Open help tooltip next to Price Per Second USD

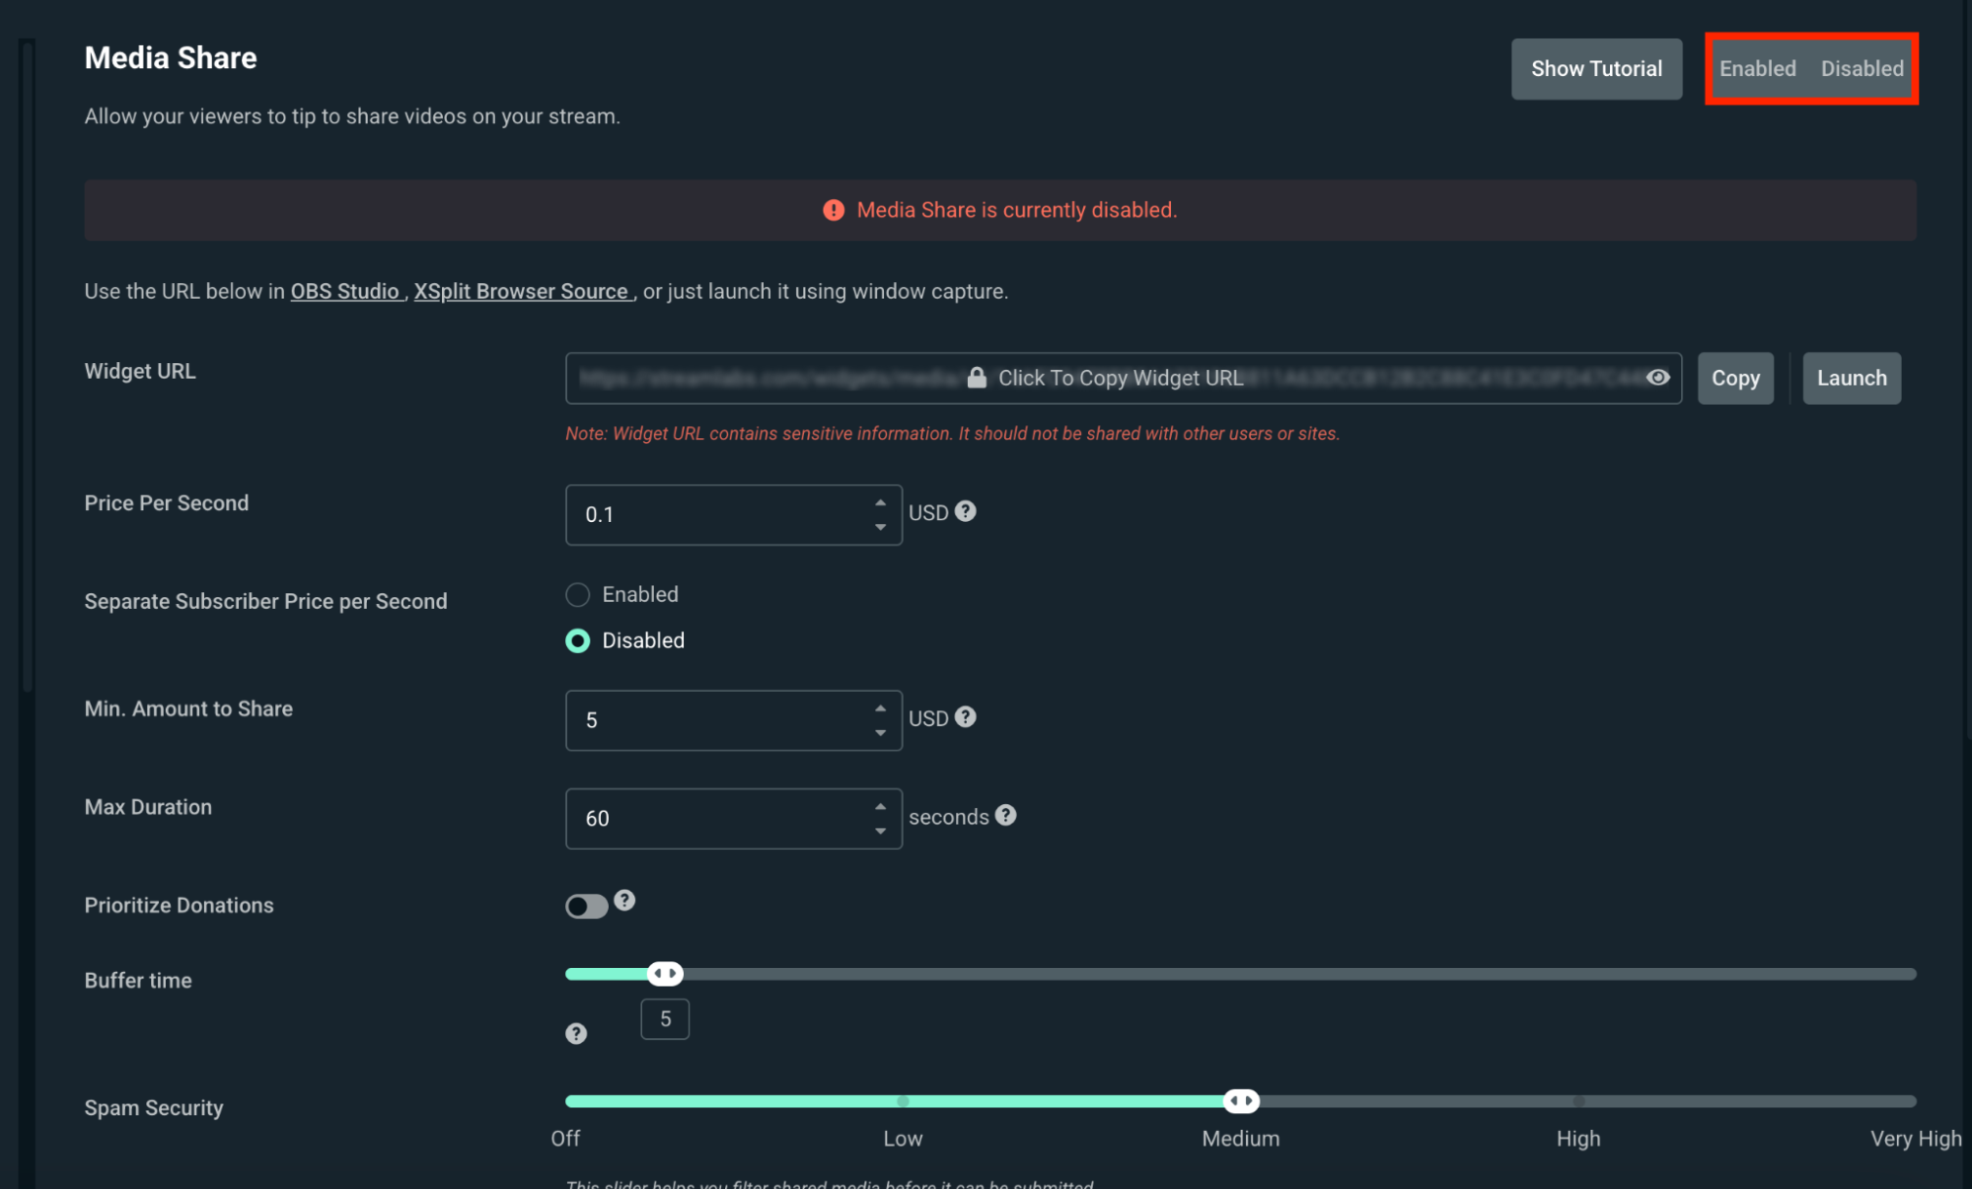click(x=966, y=511)
